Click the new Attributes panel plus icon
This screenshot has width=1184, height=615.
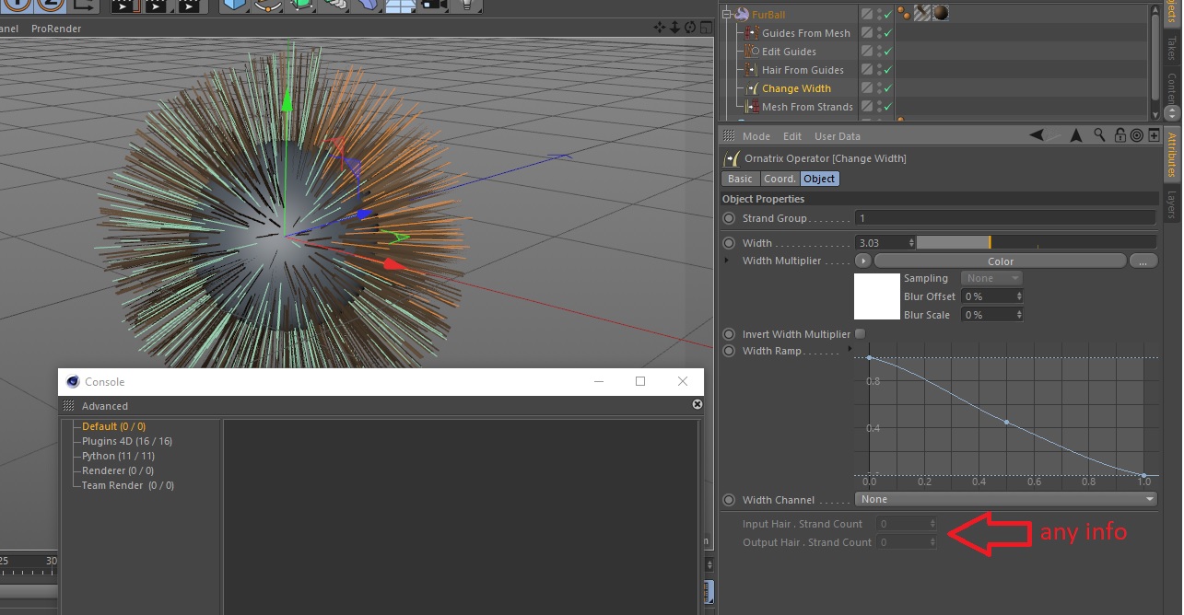1154,135
